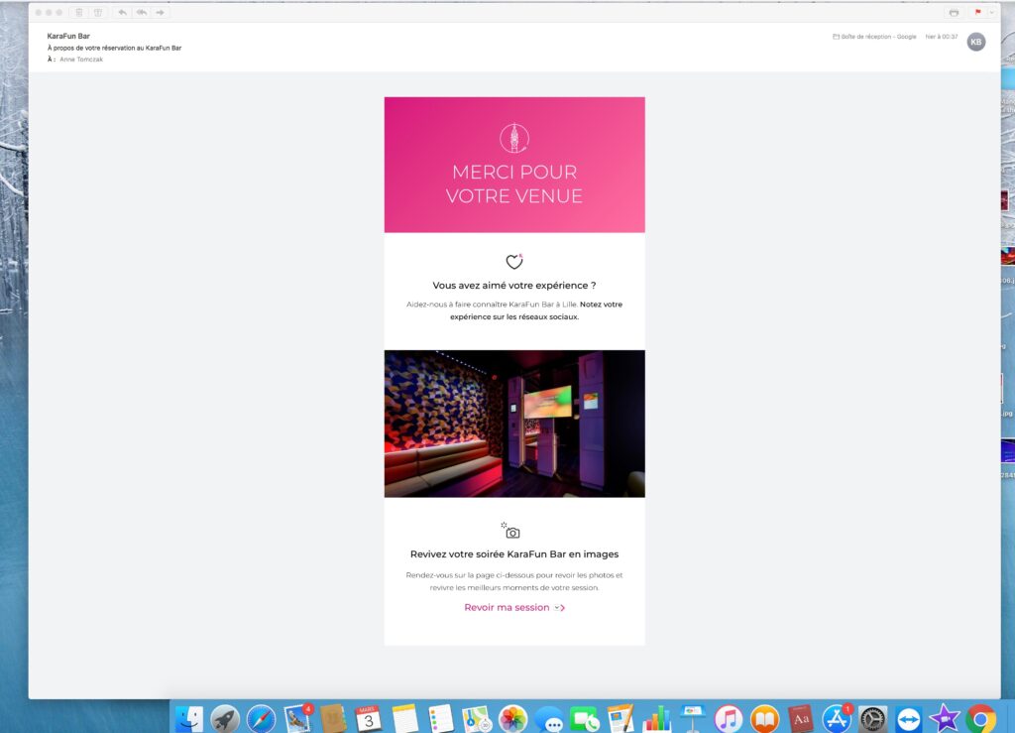Flag this message with the red flag
Image resolution: width=1015 pixels, height=733 pixels.
(977, 13)
